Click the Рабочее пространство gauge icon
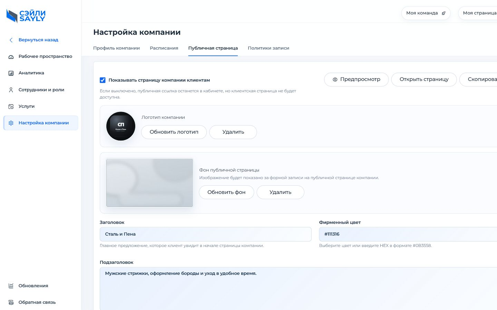The width and height of the screenshot is (497, 310). point(11,57)
